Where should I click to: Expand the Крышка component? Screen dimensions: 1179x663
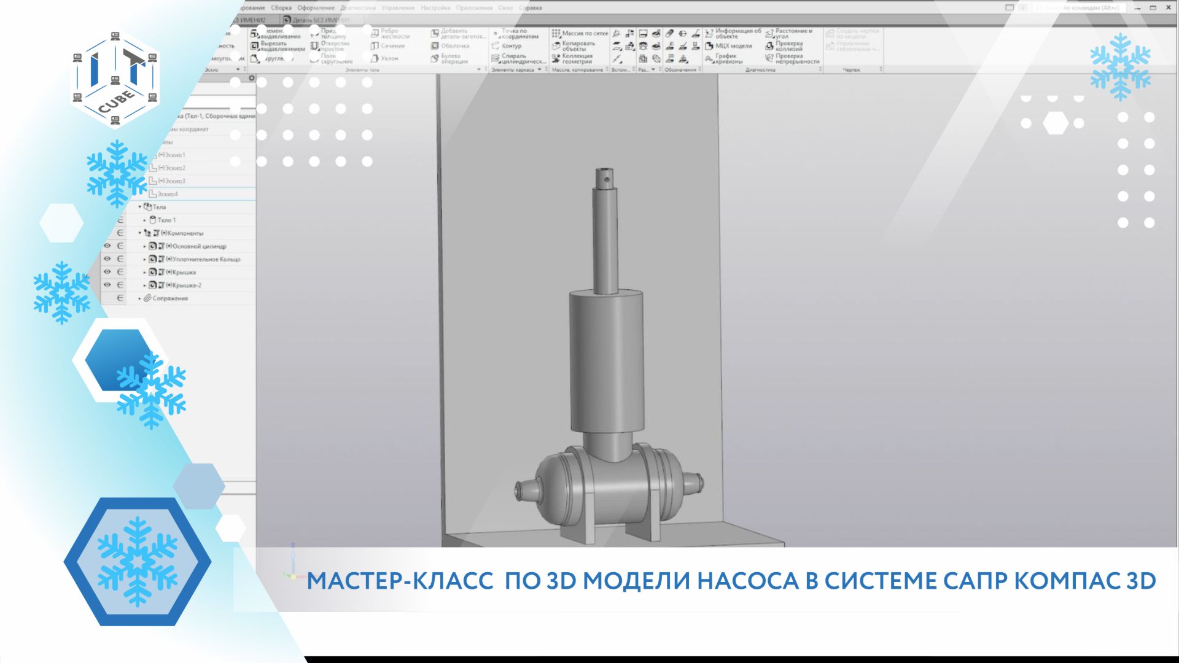pos(145,272)
